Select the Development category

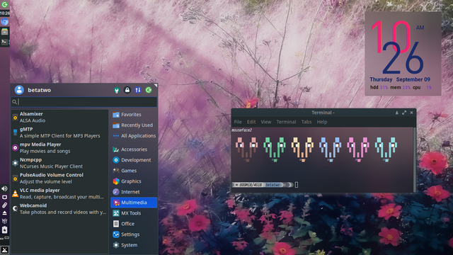134,160
